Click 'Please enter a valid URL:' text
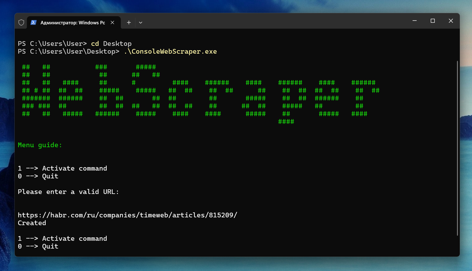Image resolution: width=472 pixels, height=271 pixels. coord(68,192)
